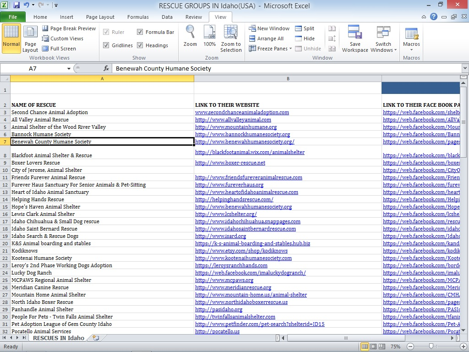Click the Select All corner button
The height and width of the screenshot is (352, 469).
coord(5,79)
